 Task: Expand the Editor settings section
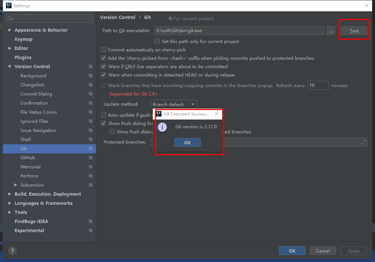[9, 48]
